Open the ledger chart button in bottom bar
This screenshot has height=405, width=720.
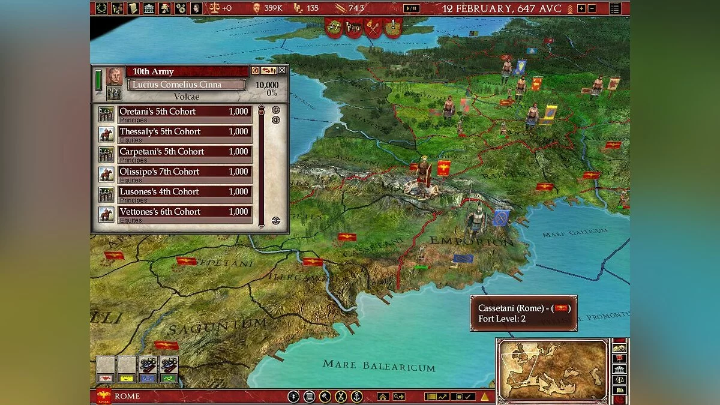point(436,397)
